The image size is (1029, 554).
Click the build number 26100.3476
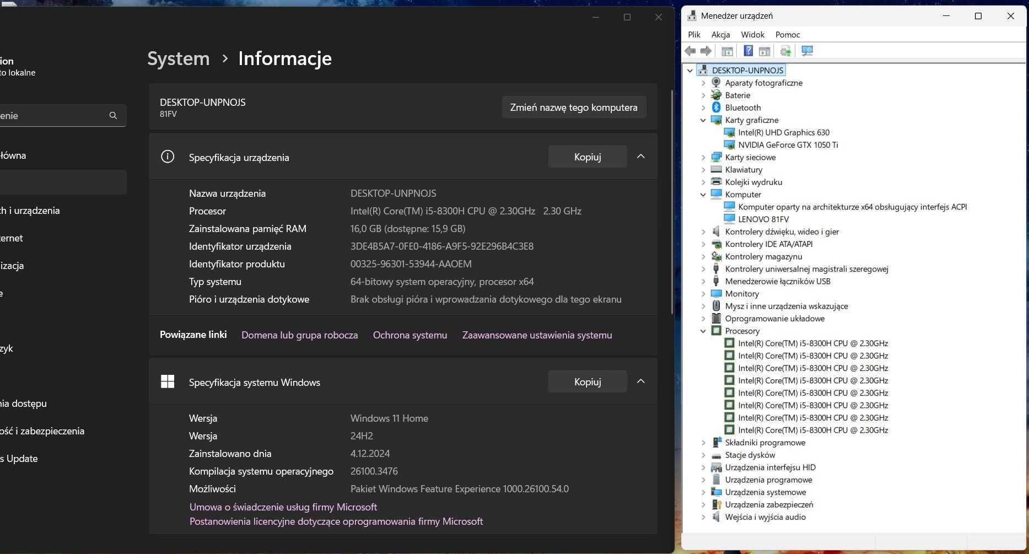tap(374, 471)
